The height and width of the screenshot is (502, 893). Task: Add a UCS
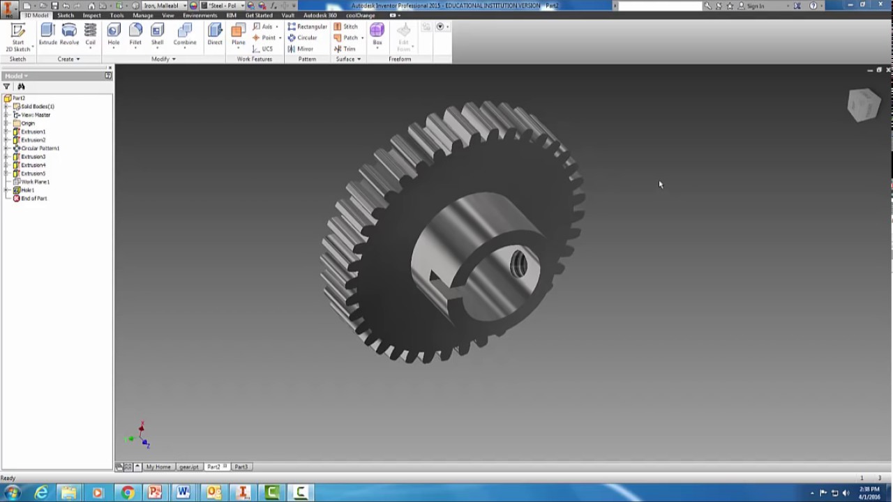pos(263,49)
